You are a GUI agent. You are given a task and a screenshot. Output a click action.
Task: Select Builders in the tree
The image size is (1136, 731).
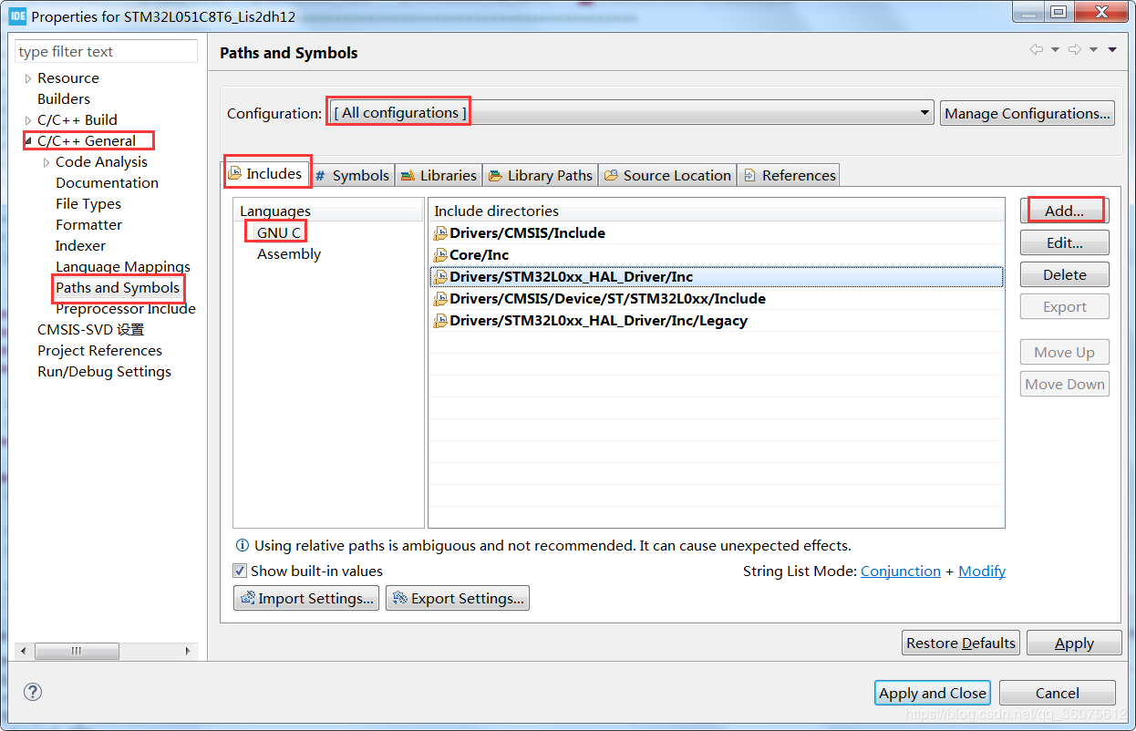tap(64, 99)
